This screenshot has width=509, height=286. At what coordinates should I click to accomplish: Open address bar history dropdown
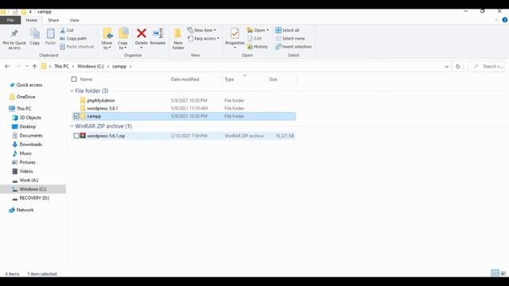447,67
